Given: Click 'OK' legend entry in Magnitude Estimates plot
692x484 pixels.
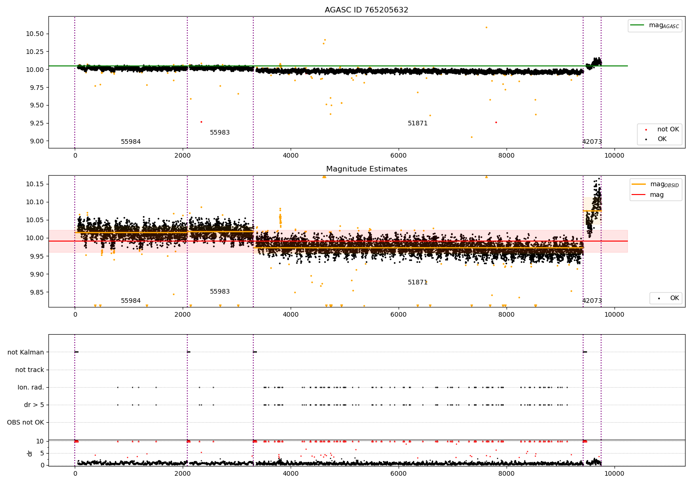Looking at the screenshot, I should [666, 298].
